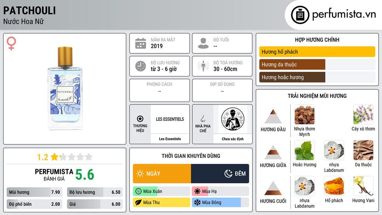Click the Giá 6.00 score bar
The height and width of the screenshot is (215, 382).
coord(95,204)
